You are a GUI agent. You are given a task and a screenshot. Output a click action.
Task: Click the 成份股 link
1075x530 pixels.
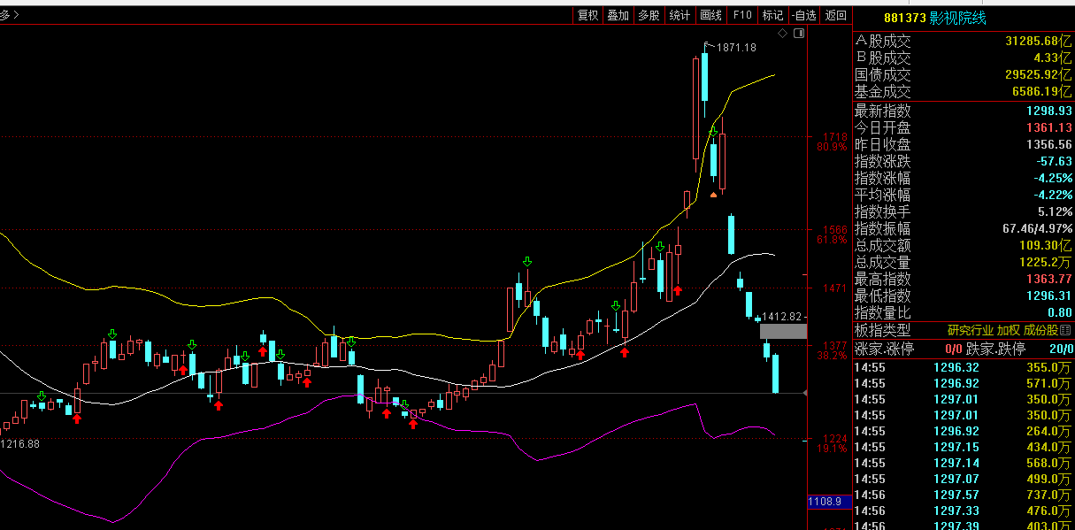1041,331
